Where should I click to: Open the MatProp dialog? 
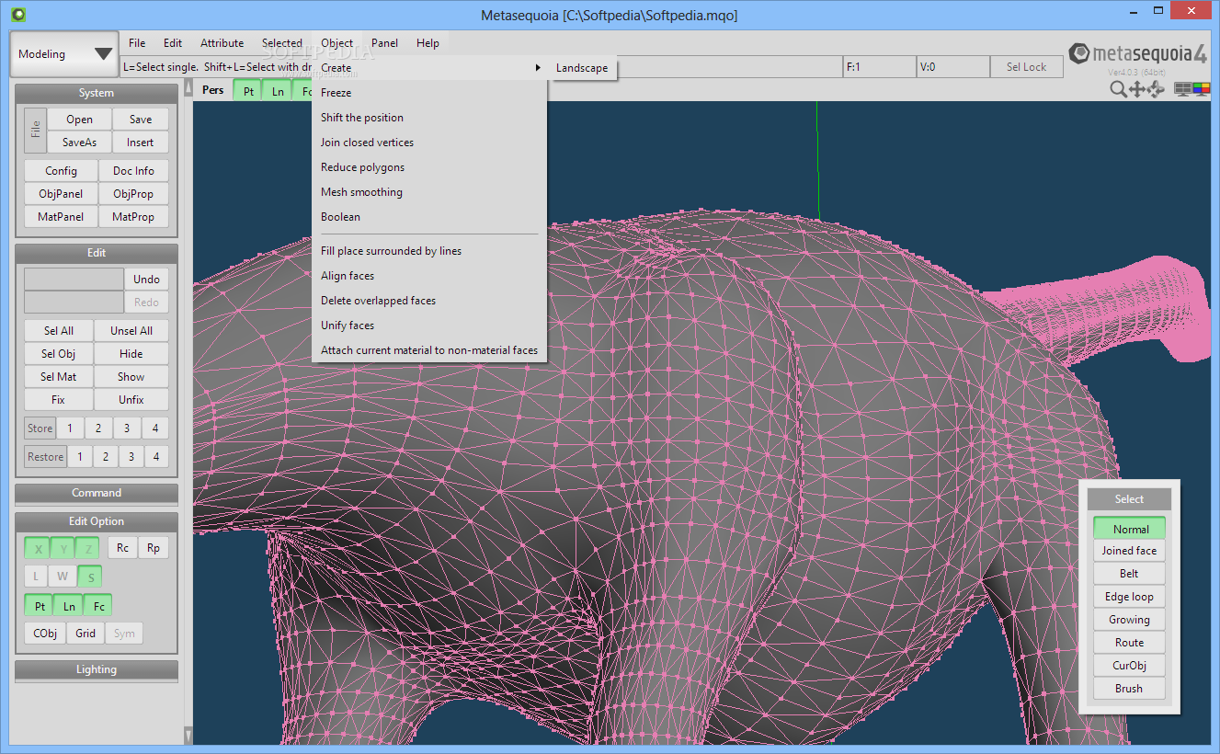pos(133,217)
